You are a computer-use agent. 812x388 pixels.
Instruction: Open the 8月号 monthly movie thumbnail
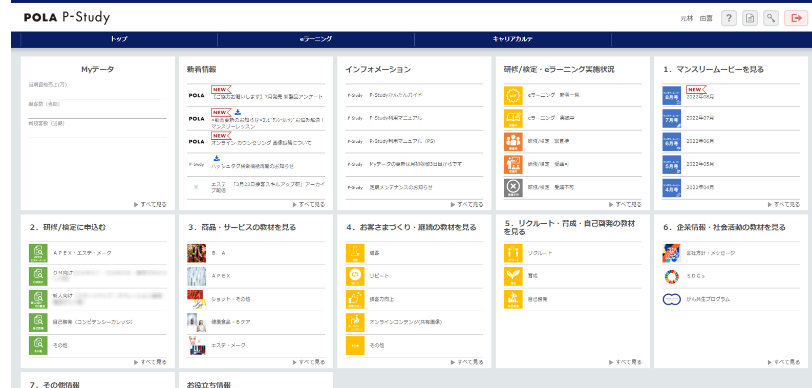(x=672, y=95)
